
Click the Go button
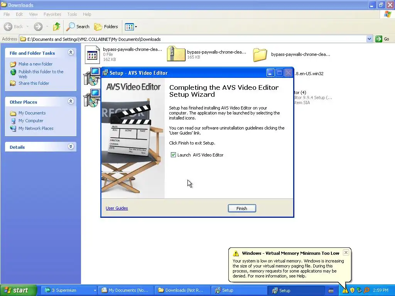[382, 39]
